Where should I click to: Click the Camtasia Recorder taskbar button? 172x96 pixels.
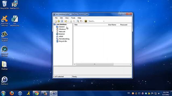pos(45,93)
